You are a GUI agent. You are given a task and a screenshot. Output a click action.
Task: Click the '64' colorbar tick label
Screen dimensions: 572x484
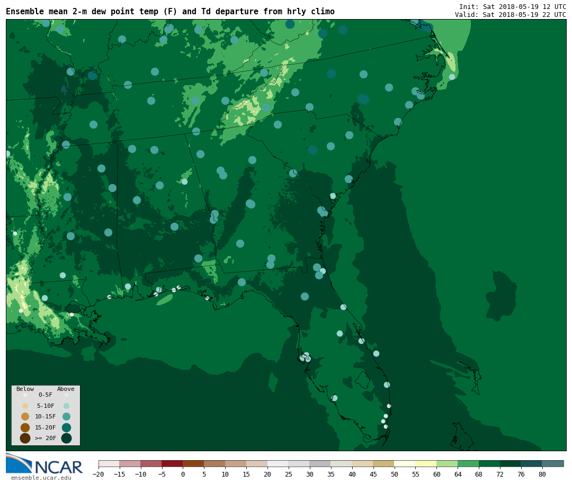[x=458, y=474]
